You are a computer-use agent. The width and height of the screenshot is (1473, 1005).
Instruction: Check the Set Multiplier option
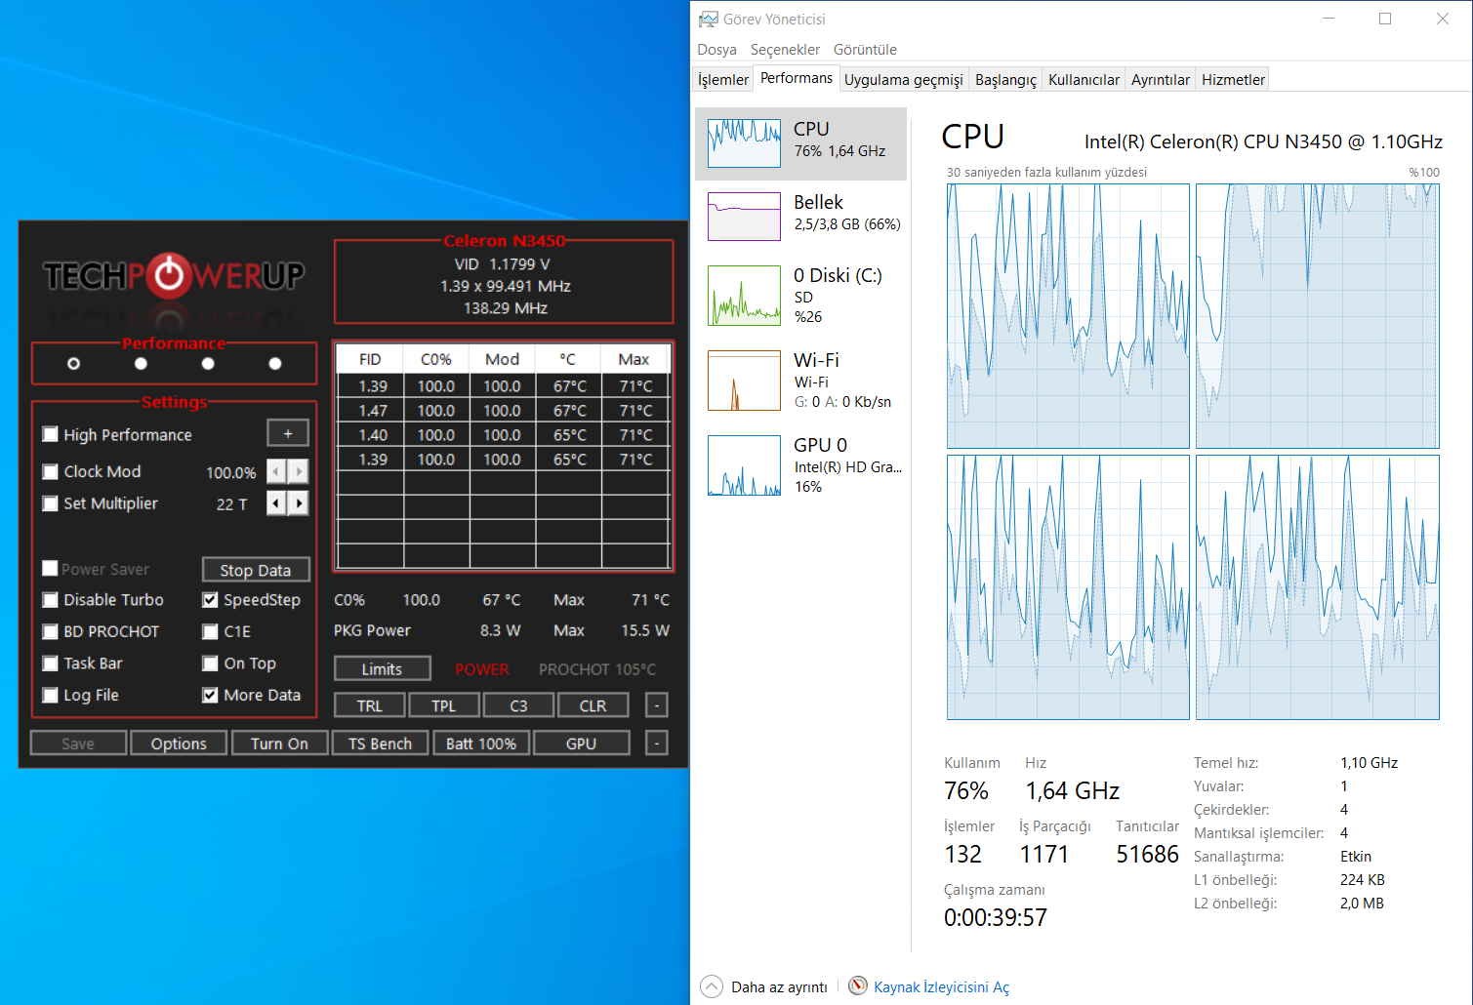tap(51, 503)
